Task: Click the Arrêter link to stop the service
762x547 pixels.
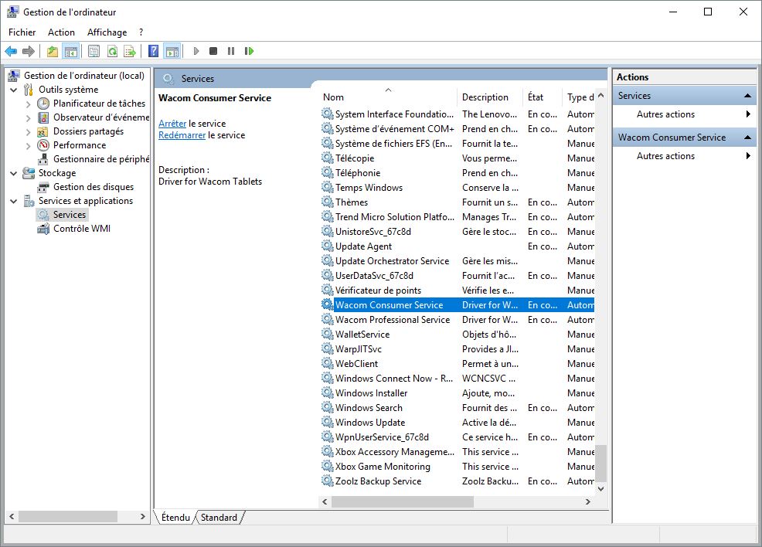Action: [x=172, y=124]
